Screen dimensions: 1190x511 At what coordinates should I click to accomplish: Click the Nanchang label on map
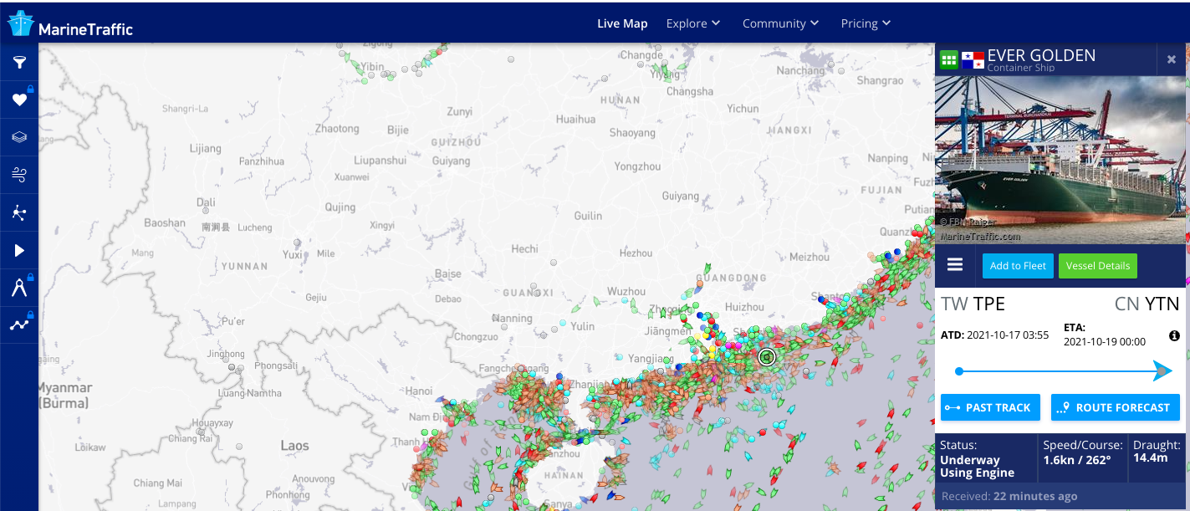click(800, 70)
